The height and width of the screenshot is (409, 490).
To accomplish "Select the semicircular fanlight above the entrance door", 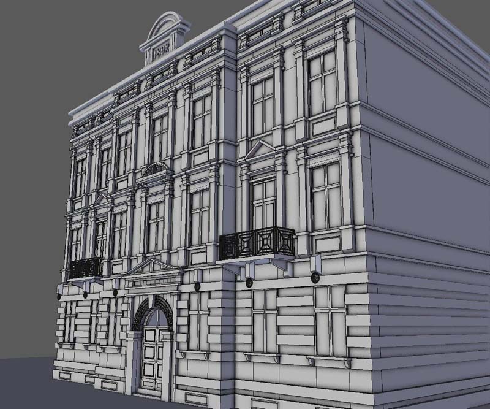I will click(x=155, y=312).
